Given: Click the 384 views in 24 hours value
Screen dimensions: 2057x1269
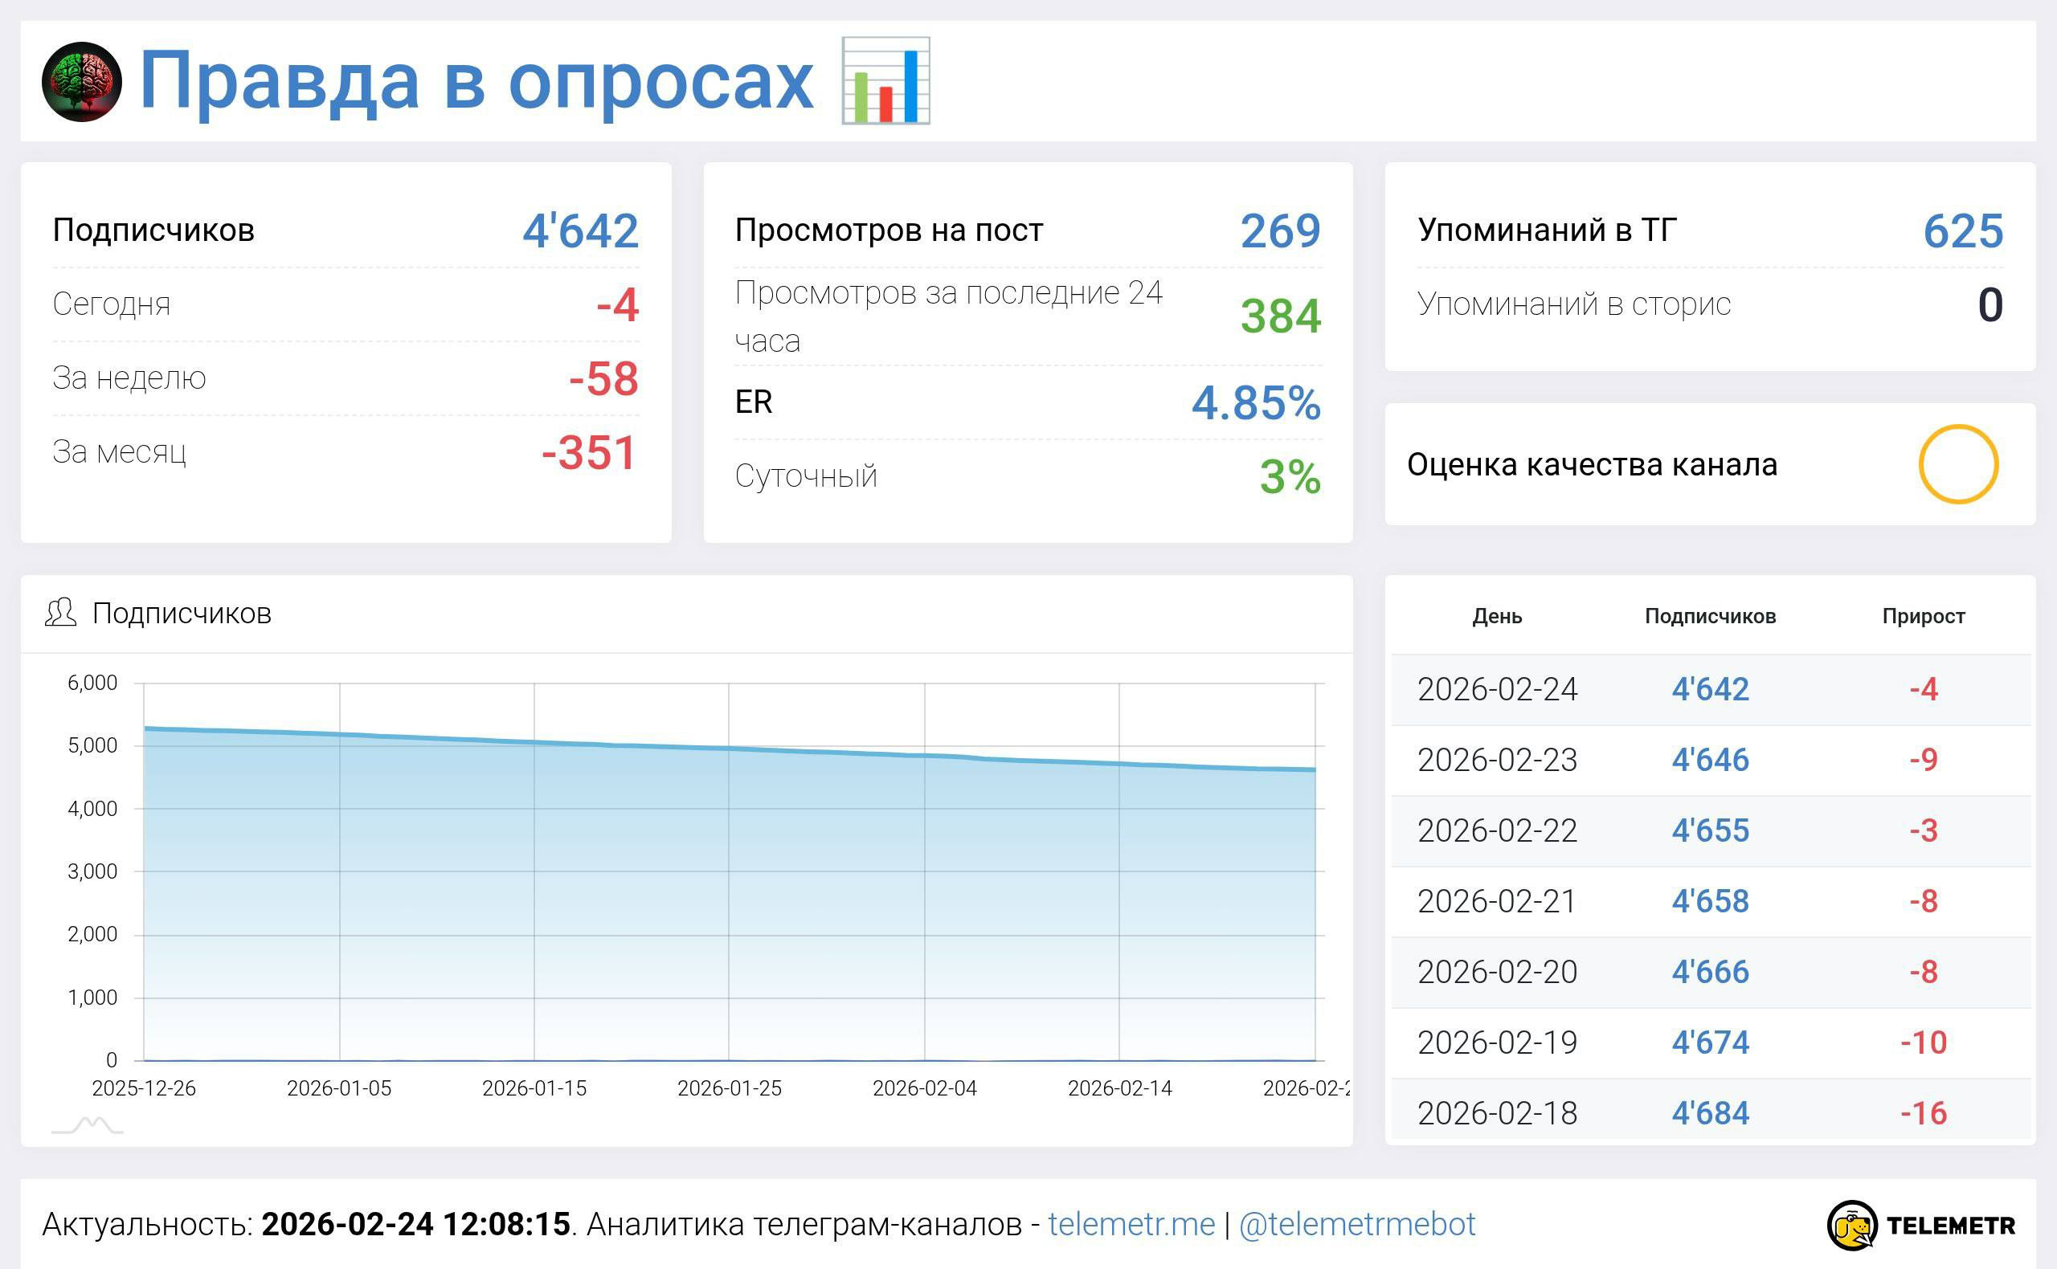Looking at the screenshot, I should pyautogui.click(x=1280, y=316).
